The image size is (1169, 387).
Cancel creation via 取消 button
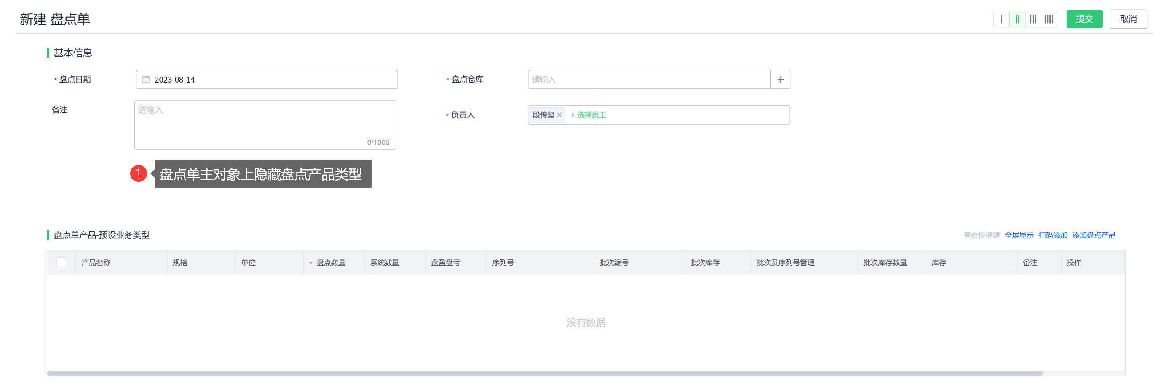pyautogui.click(x=1129, y=19)
